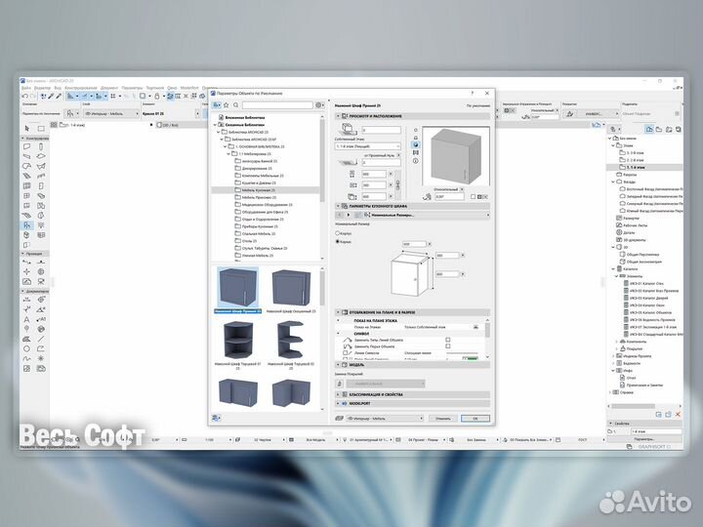The height and width of the screenshot is (527, 703).
Task: Select the Circle tool in the toolbox
Action: (x=27, y=349)
